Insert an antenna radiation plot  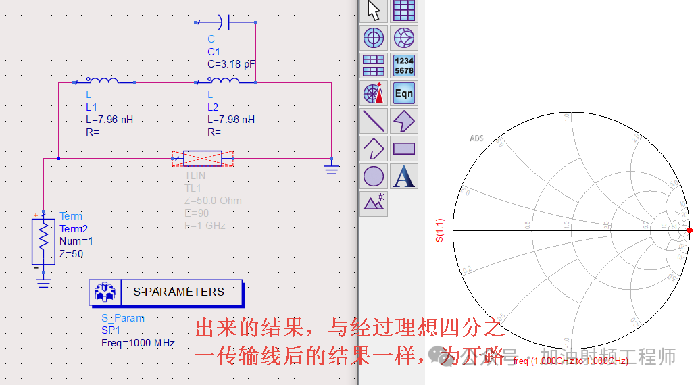[x=374, y=93]
